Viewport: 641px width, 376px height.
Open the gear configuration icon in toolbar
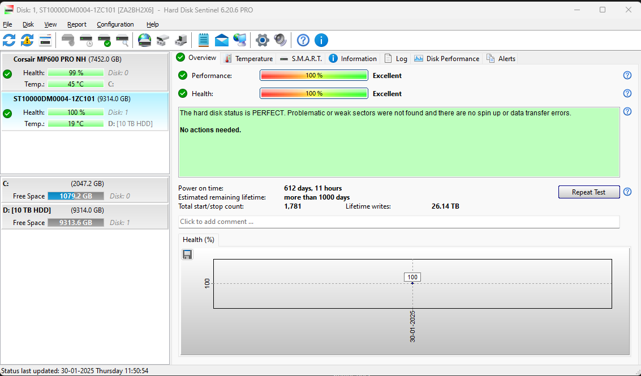pos(262,40)
